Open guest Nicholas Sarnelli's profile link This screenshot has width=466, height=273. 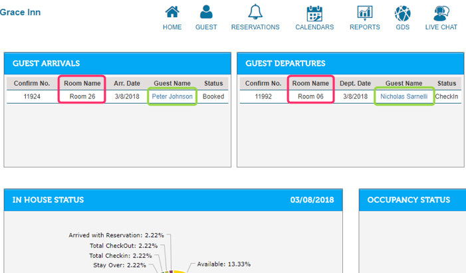(404, 96)
